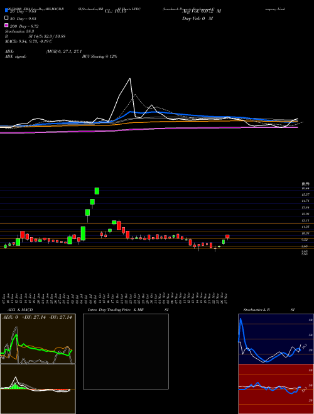
Task: Select the '200 Day = 8.72' legend text
Action: point(24,26)
